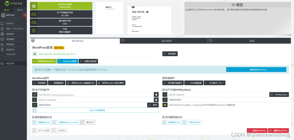Click 清空日志 button
Image resolution: width=294 pixels, height=140 pixels.
[88, 122]
